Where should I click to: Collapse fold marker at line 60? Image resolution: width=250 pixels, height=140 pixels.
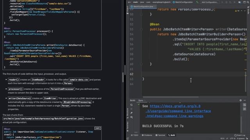tap(141, 64)
